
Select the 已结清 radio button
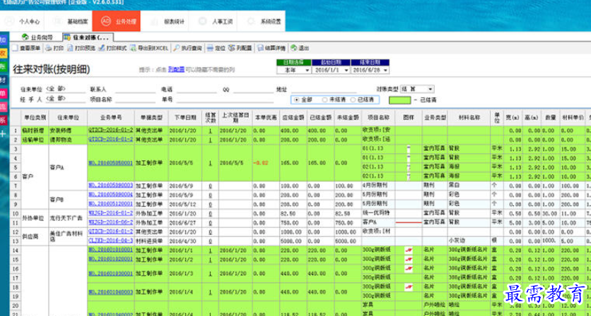pos(351,100)
